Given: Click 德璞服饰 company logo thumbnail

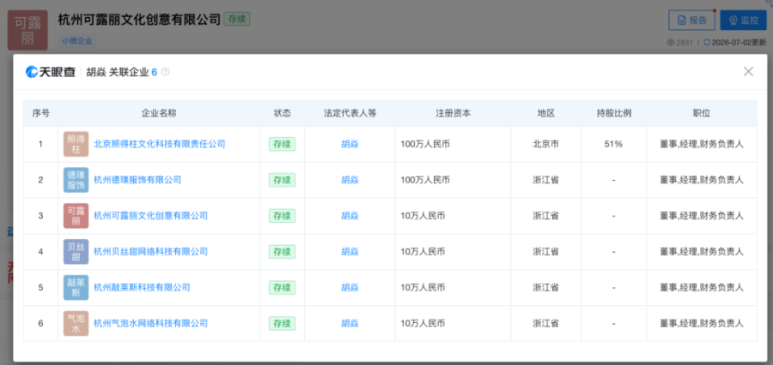Looking at the screenshot, I should click(x=76, y=180).
